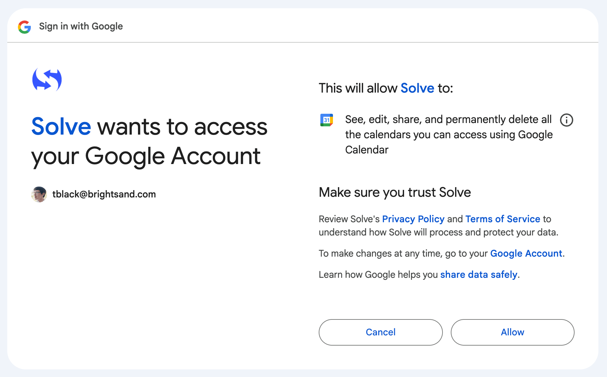Select the tblack@brightsand.com account email
Viewport: 607px width, 377px height.
(104, 194)
